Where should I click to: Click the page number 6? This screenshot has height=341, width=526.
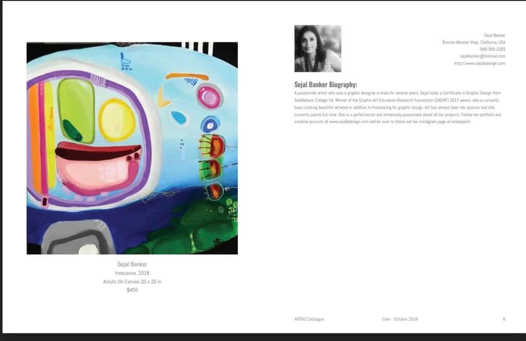coord(504,319)
